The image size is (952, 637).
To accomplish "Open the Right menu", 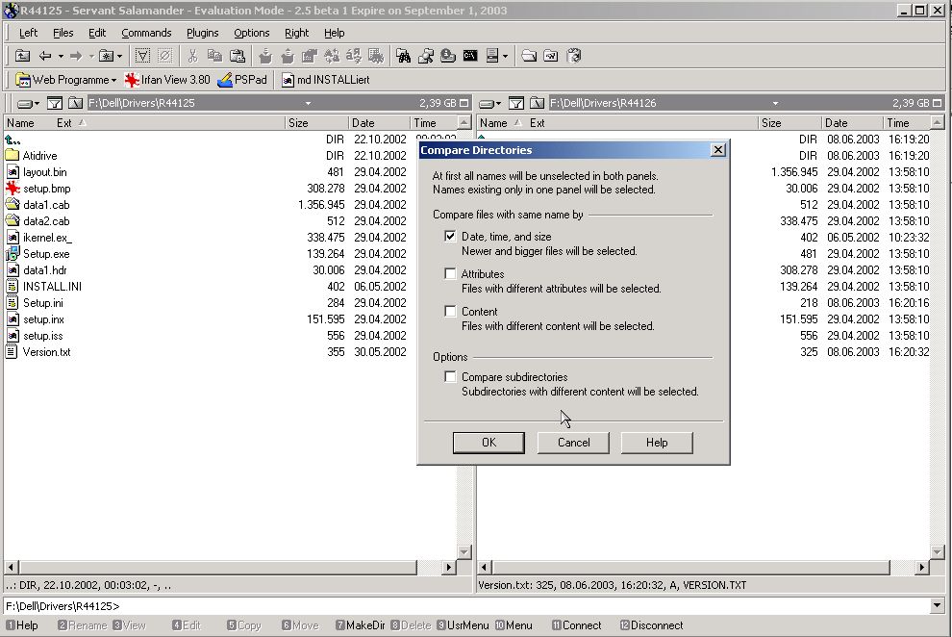I will (x=296, y=33).
